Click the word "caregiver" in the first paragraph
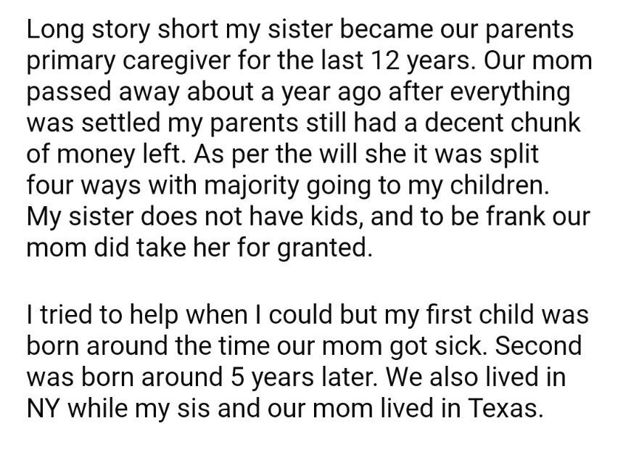623x450 pixels. coord(166,63)
